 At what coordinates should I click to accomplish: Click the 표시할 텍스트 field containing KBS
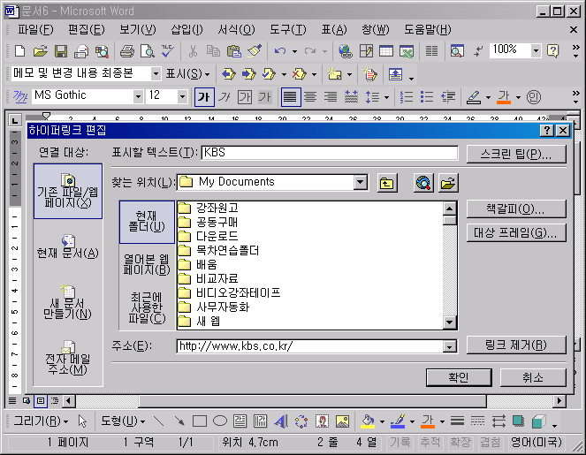330,153
